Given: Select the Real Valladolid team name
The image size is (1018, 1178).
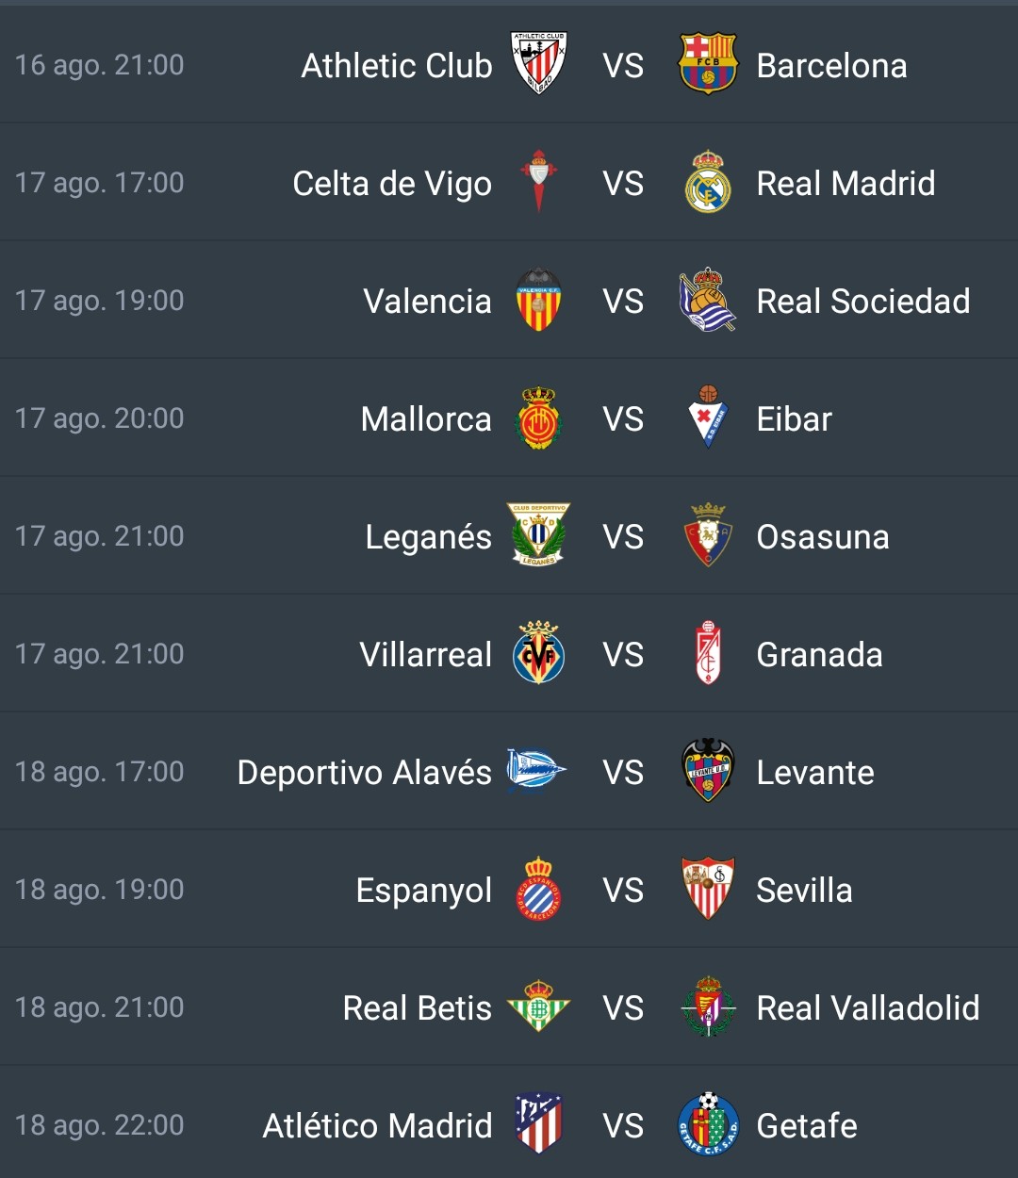Looking at the screenshot, I should 868,1008.
